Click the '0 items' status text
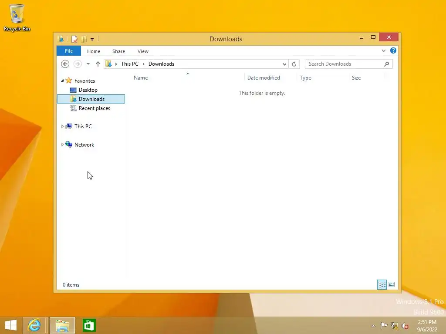The image size is (446, 334). pyautogui.click(x=71, y=285)
